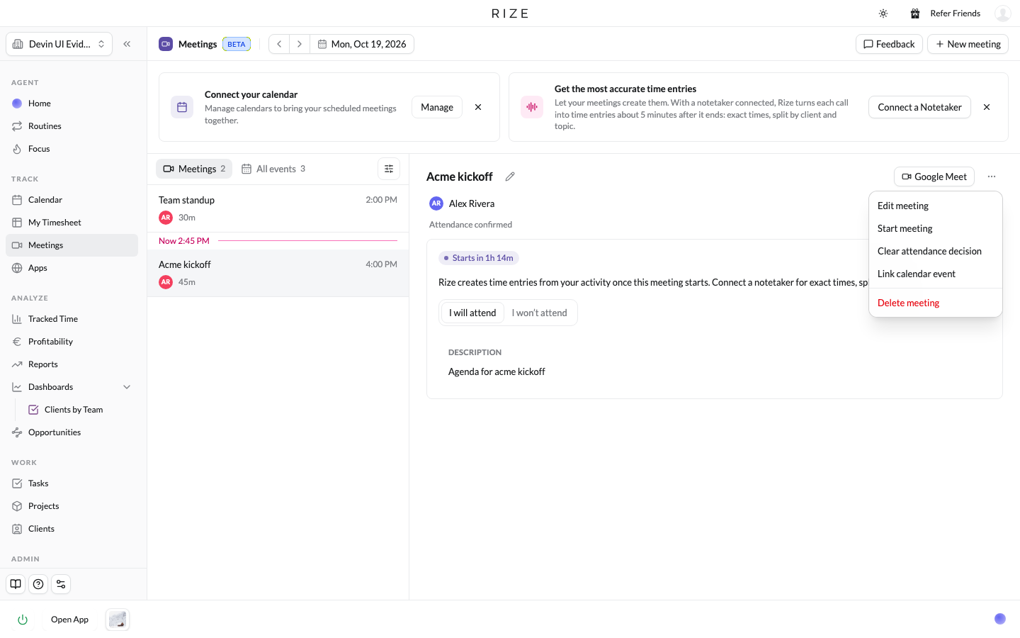Switch to All events tab

(x=273, y=169)
